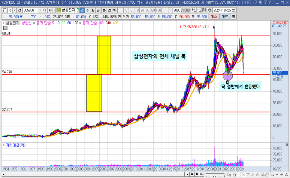Save chart with floppy disk icon
Screen dimensions: 290x178
tap(204, 10)
